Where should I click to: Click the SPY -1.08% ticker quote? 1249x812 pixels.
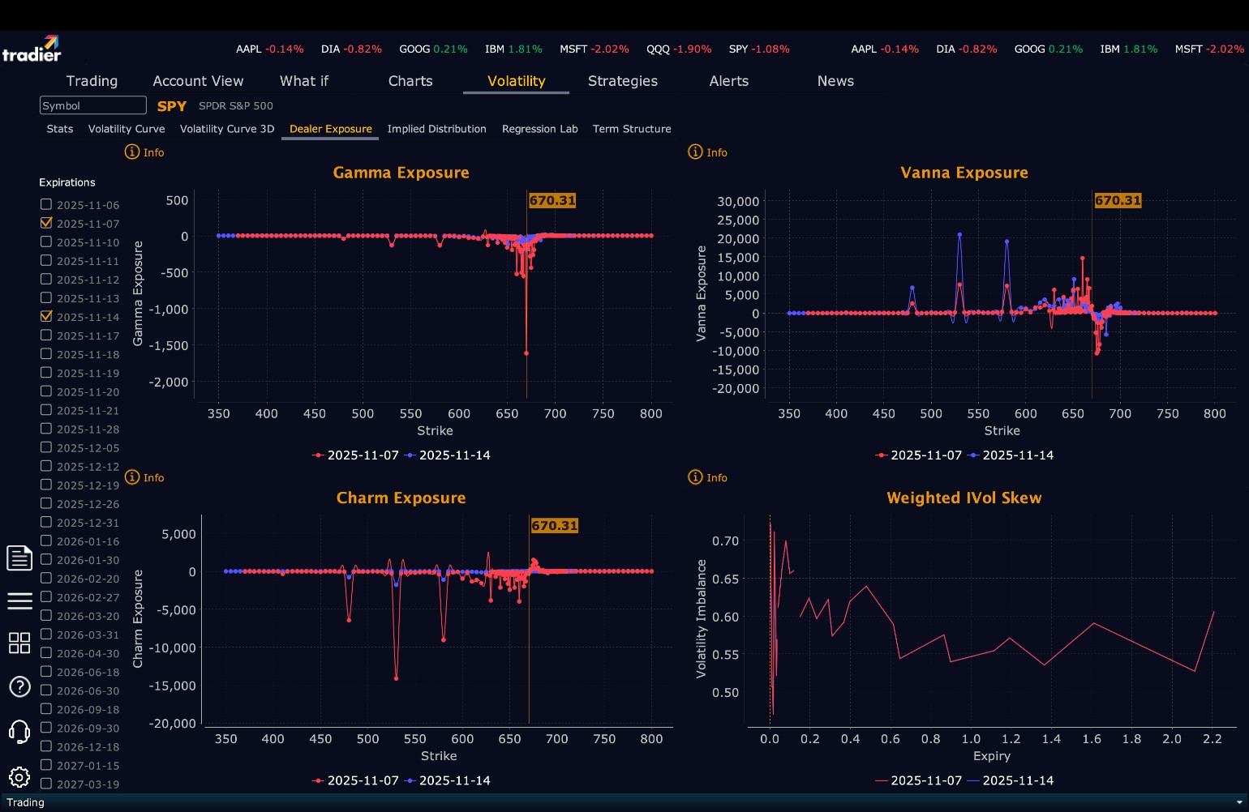click(x=759, y=49)
